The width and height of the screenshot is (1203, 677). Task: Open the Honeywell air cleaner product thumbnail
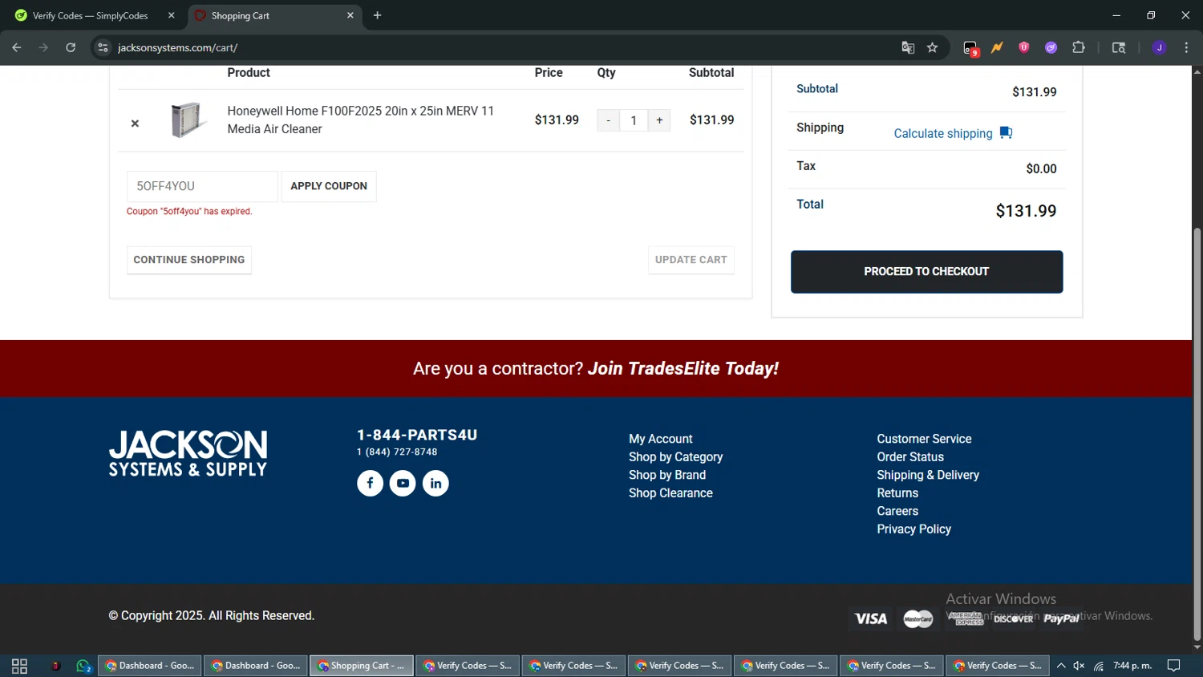pyautogui.click(x=188, y=120)
